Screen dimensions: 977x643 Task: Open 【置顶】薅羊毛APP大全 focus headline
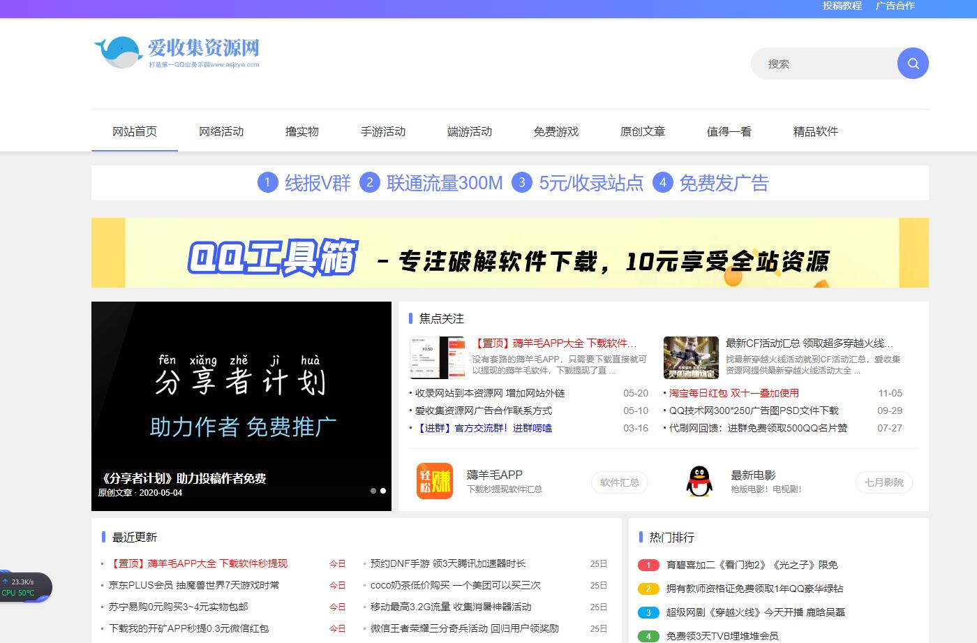coord(555,343)
